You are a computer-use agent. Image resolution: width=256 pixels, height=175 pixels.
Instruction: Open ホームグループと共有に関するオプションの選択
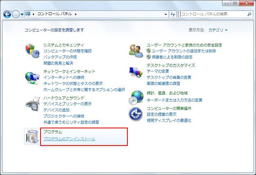tap(84, 90)
